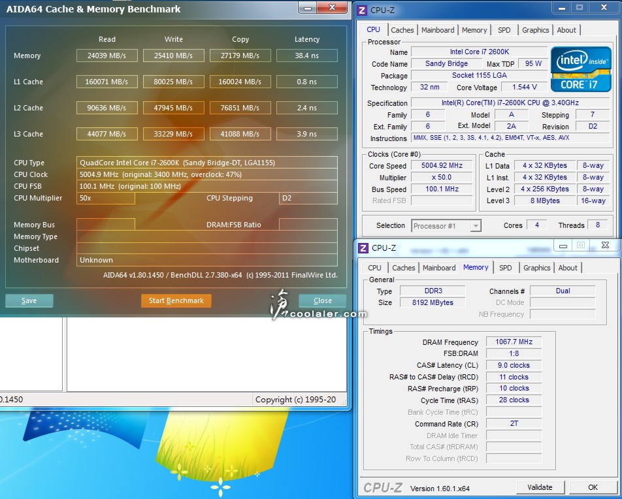Click the Command Rate 2T value

click(514, 424)
